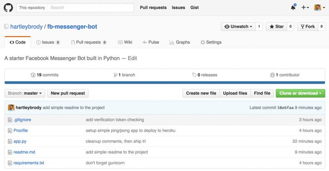Go to GitHub home via Octocat logo
This screenshot has height=171, width=329.
8,8
